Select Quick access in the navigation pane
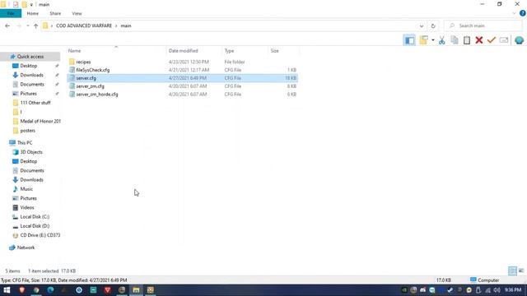The width and height of the screenshot is (527, 296). tap(30, 57)
